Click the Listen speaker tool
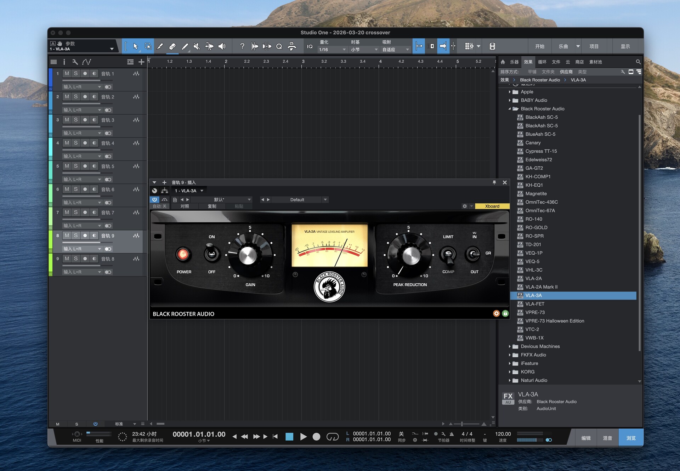Image resolution: width=680 pixels, height=471 pixels. pos(222,46)
